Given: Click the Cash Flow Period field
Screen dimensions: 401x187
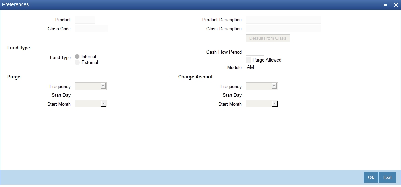Looking at the screenshot, I should point(255,52).
